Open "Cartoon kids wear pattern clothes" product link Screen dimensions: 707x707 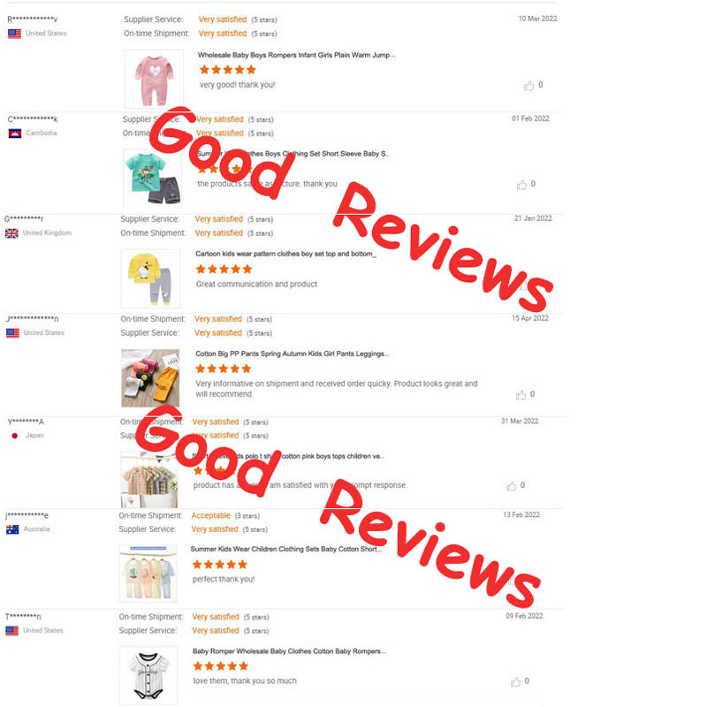285,254
